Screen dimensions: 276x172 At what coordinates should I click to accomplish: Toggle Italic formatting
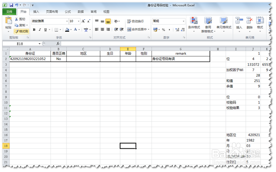point(40,30)
